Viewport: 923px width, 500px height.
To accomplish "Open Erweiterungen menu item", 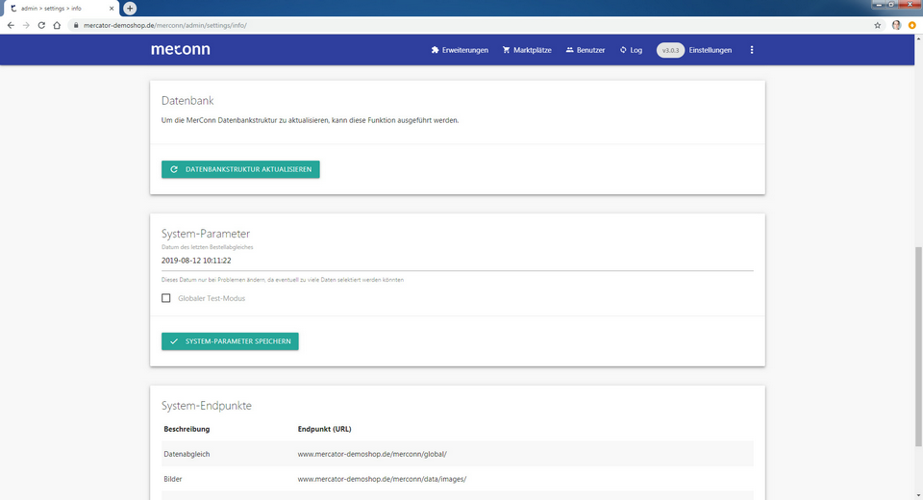I will (460, 50).
